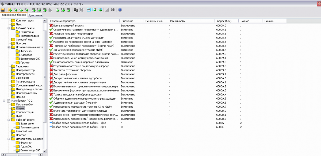Click the tree panel horizontal scroll-right arrow
The width and height of the screenshot is (321, 156).
point(41,154)
